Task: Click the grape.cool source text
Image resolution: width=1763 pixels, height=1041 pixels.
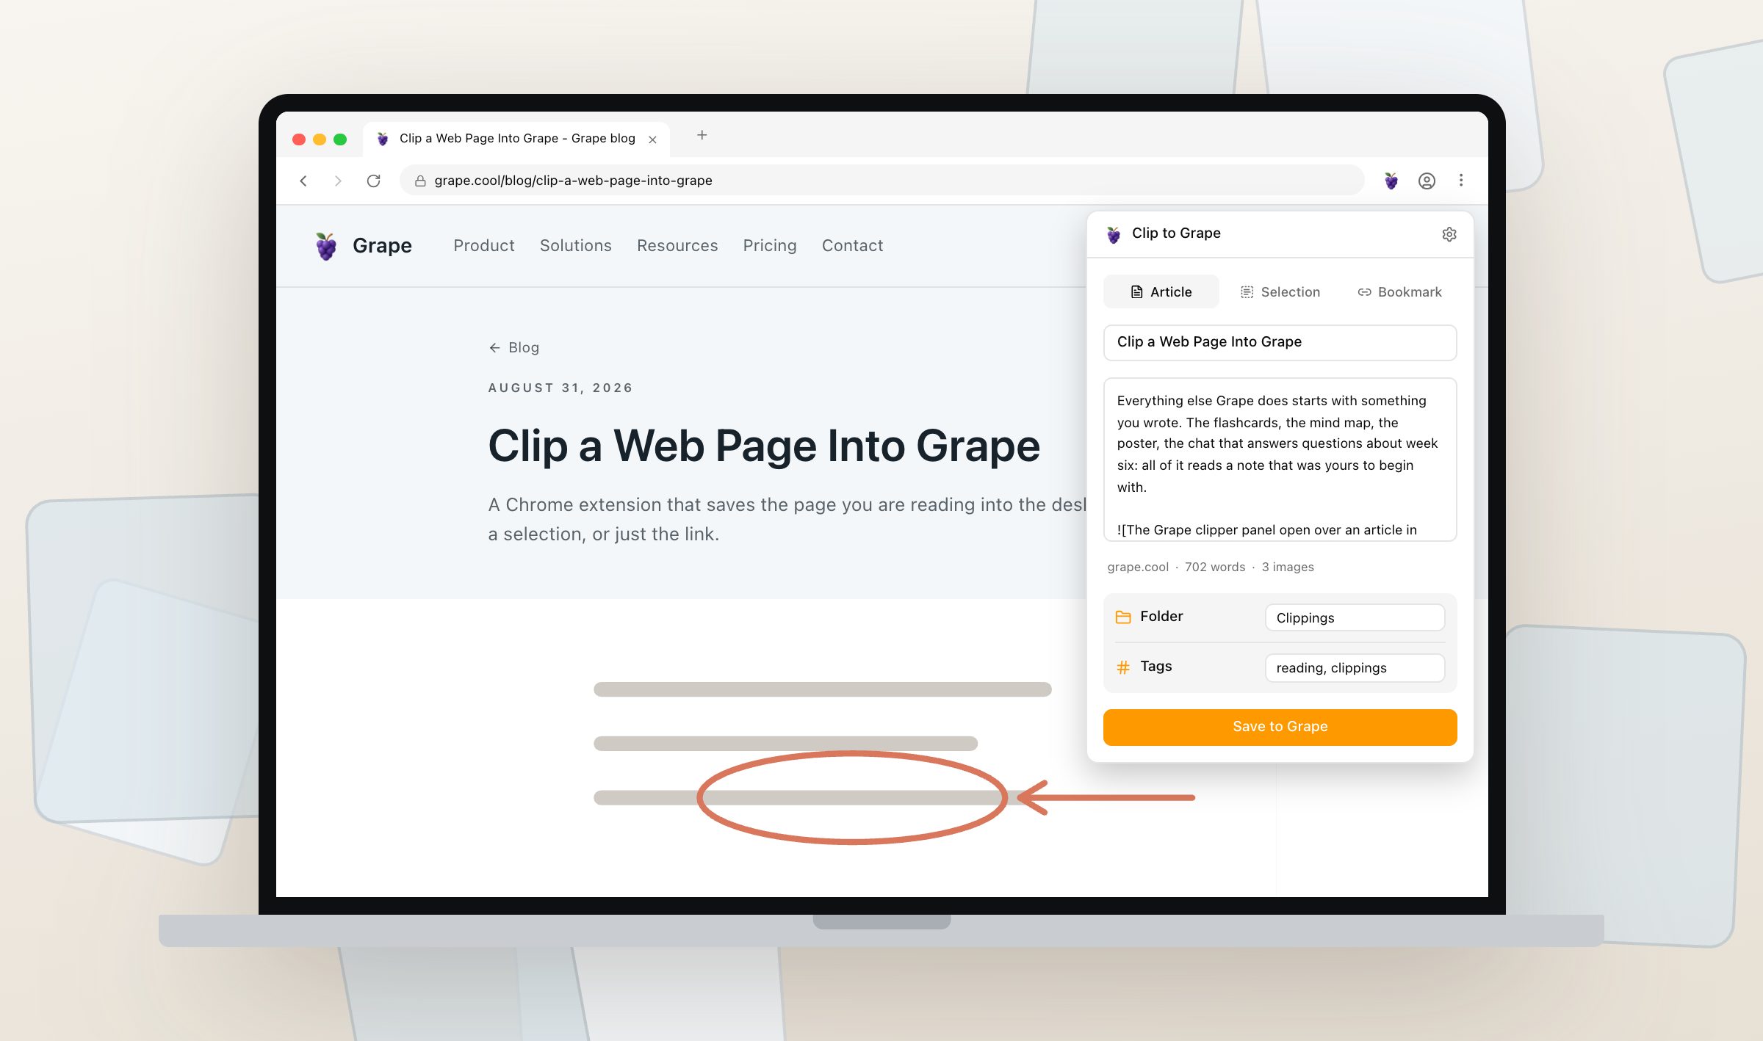Action: pyautogui.click(x=1138, y=567)
